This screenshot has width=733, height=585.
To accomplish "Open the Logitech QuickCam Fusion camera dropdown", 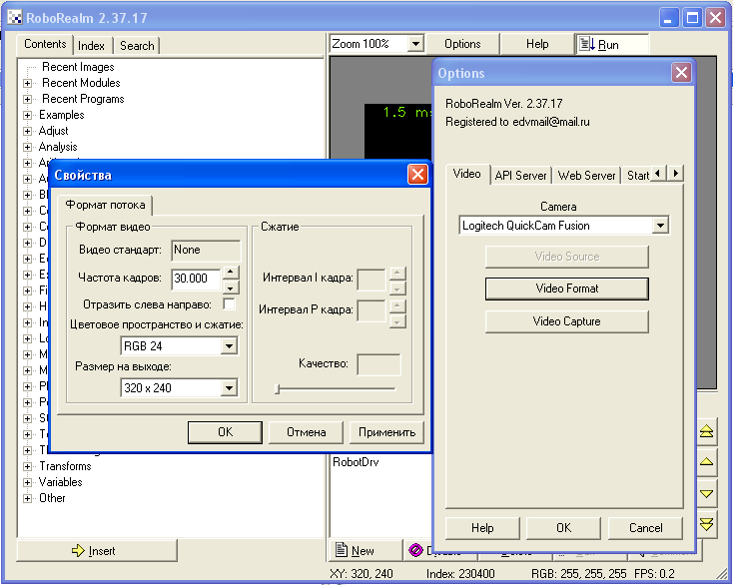I will [659, 226].
